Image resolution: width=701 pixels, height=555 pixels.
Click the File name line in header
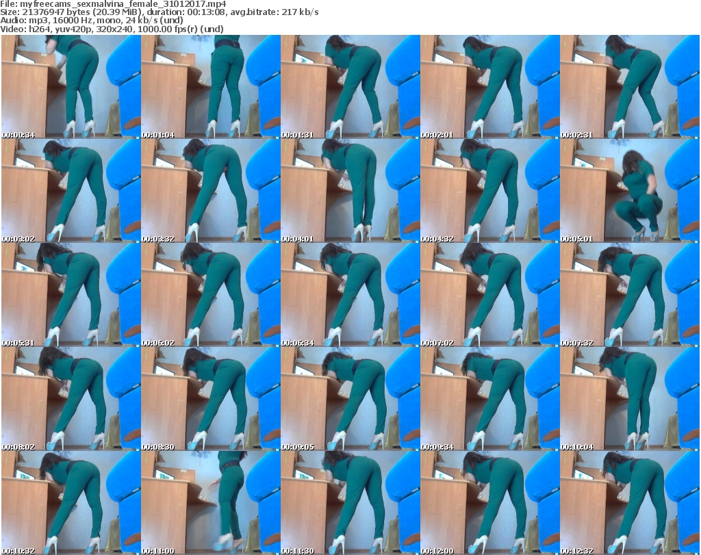113,4
